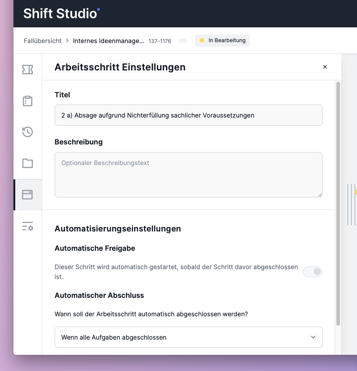The width and height of the screenshot is (357, 371).
Task: Click the Internes Ideenmanage... breadcrumb
Action: coord(109,41)
